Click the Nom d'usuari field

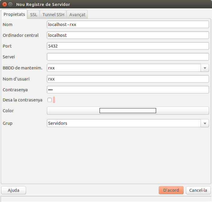(x=128, y=79)
